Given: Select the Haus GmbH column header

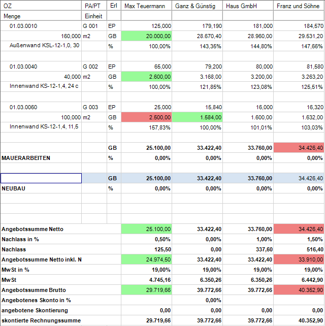Looking at the screenshot, I should 248,6.
